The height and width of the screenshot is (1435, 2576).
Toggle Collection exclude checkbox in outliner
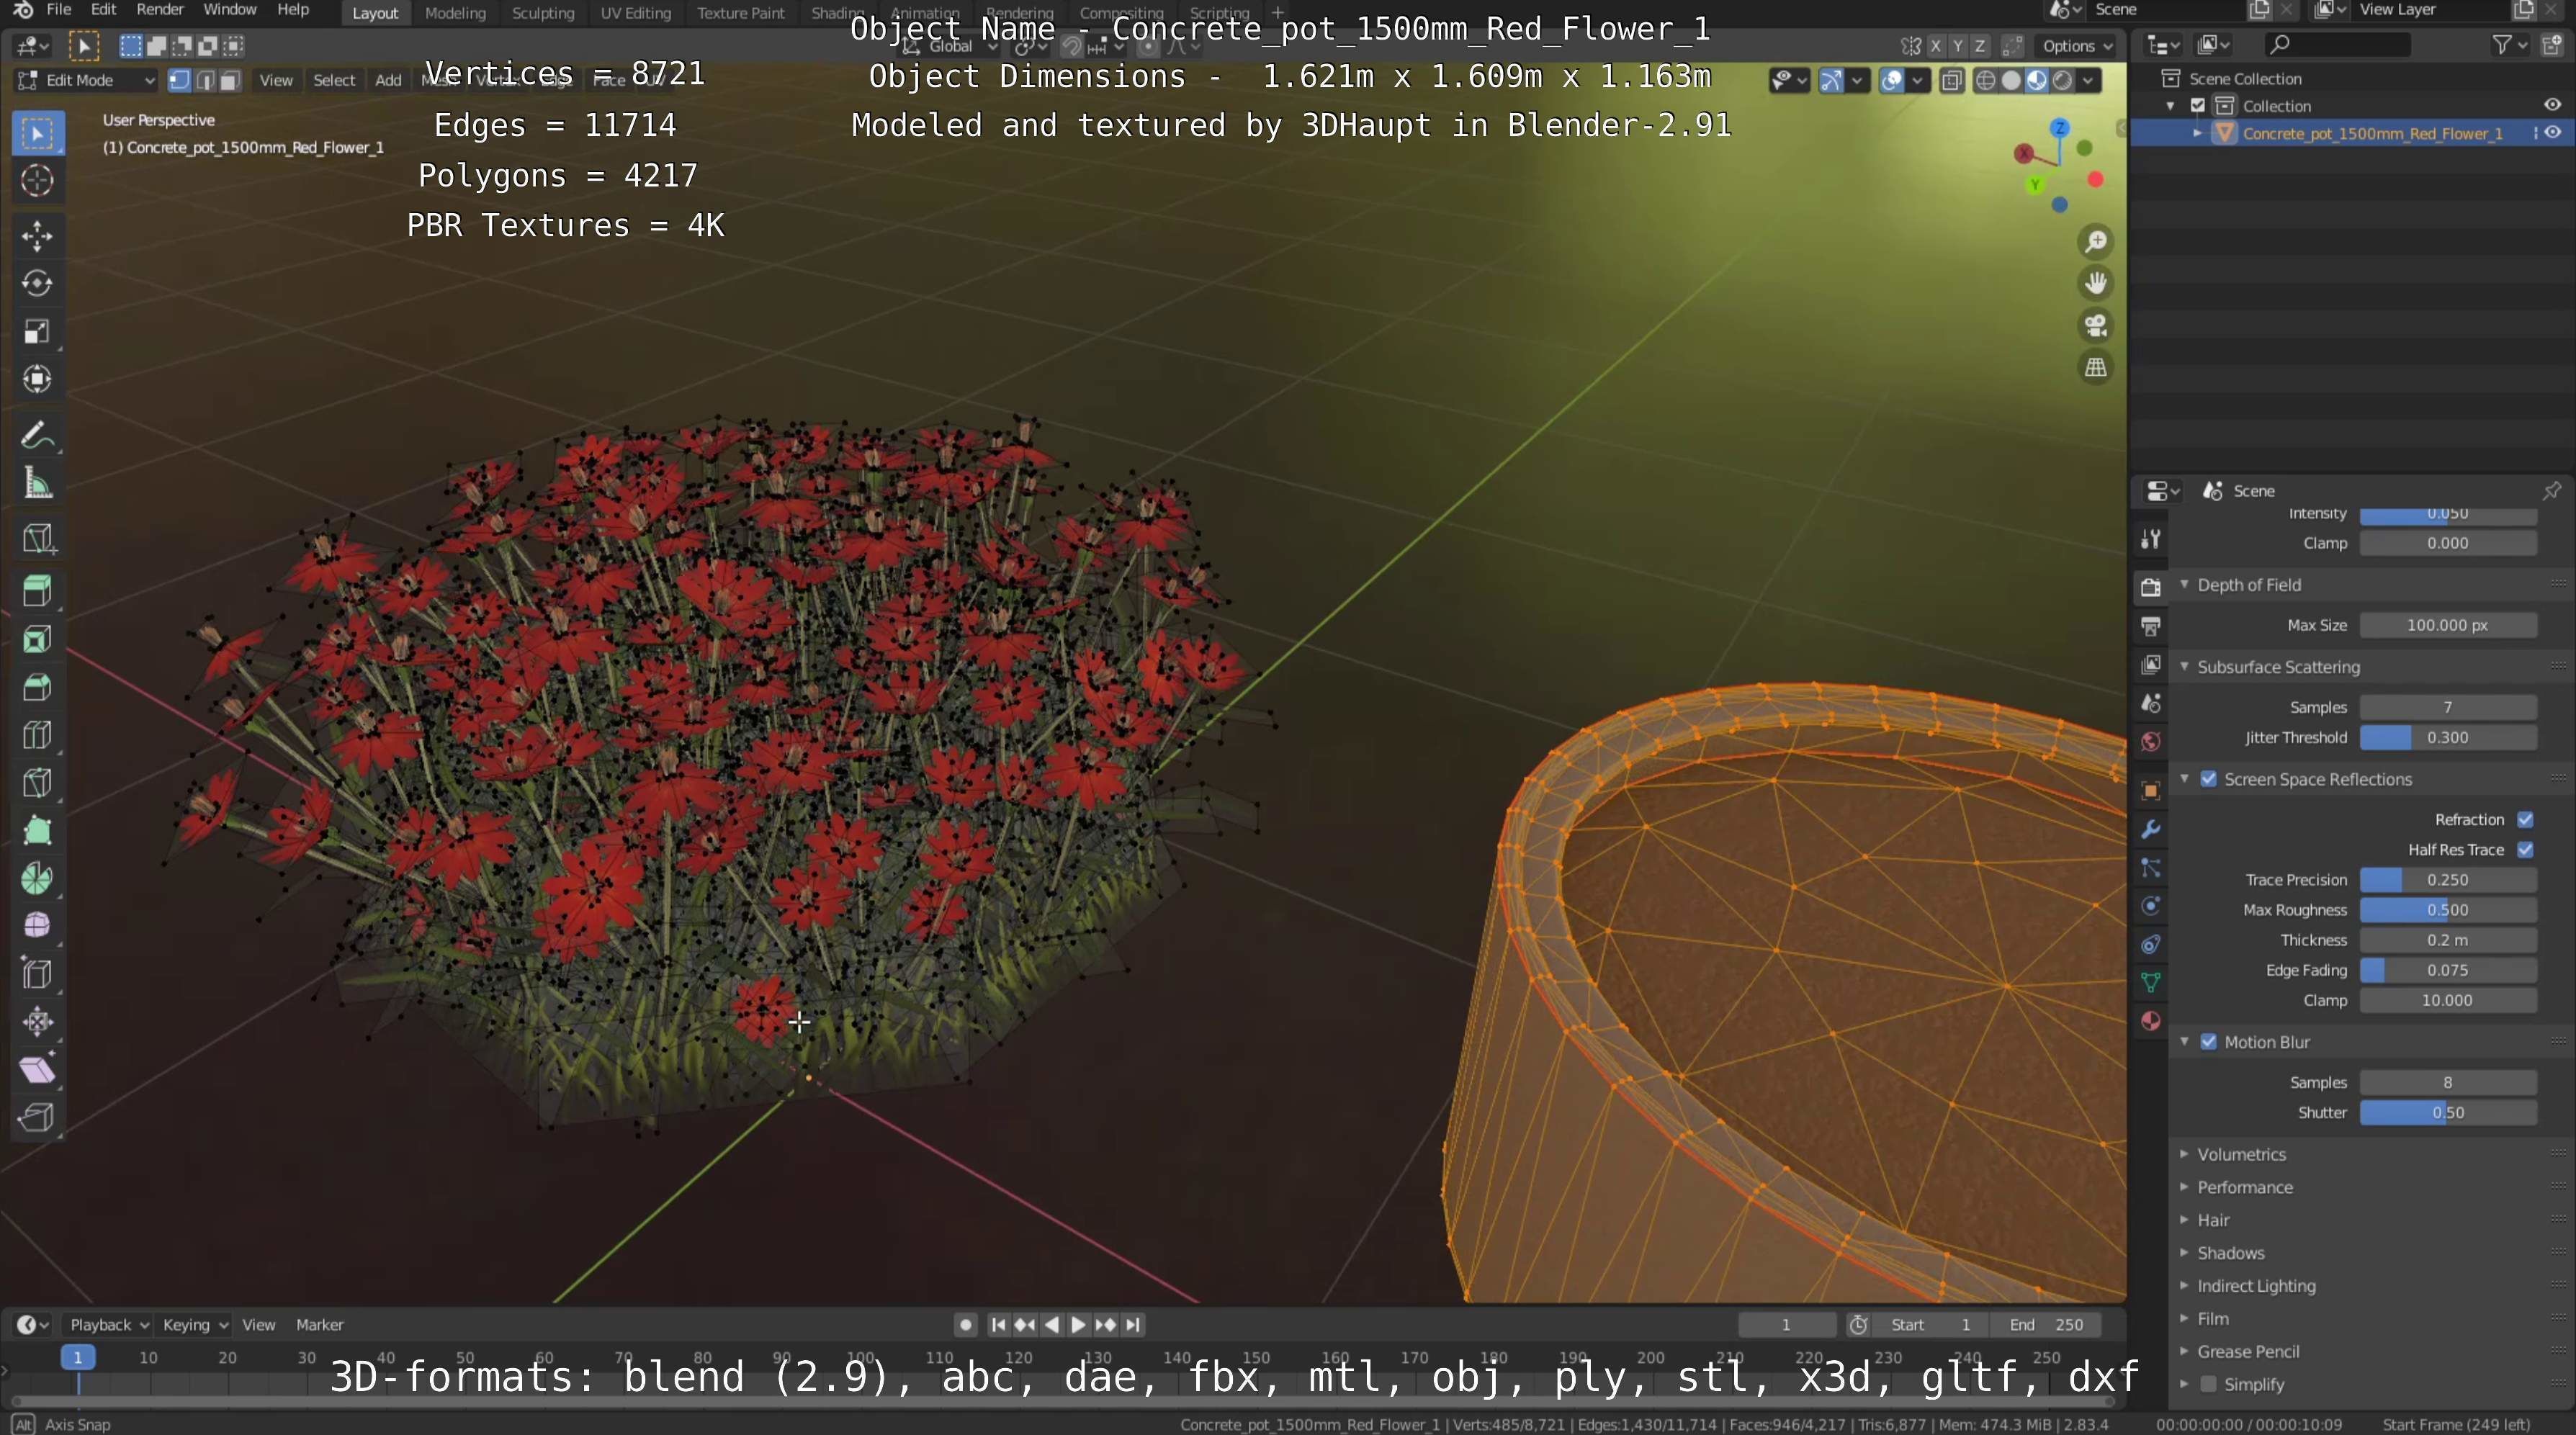(x=2198, y=106)
